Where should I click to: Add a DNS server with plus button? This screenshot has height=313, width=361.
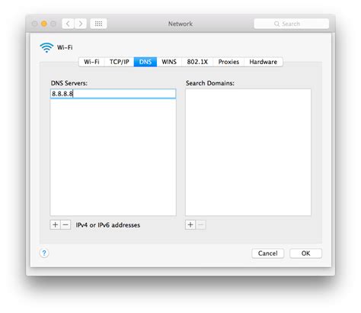tap(55, 225)
